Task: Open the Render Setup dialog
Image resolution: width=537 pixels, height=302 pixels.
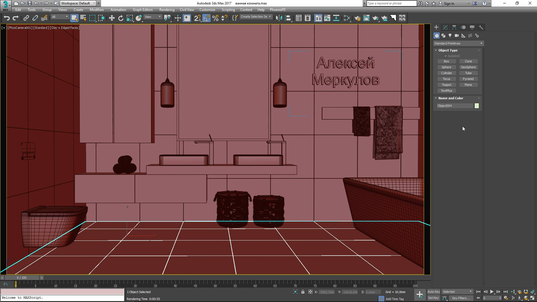Action: [x=357, y=18]
